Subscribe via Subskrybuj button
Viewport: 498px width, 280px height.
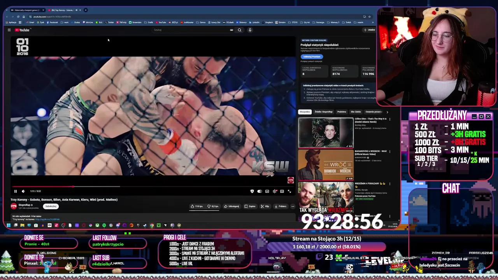coord(51,206)
